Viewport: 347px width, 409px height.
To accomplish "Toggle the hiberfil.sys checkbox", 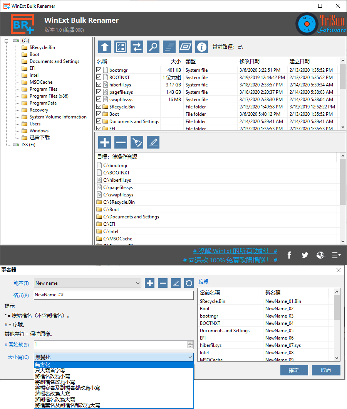I will 99,84.
